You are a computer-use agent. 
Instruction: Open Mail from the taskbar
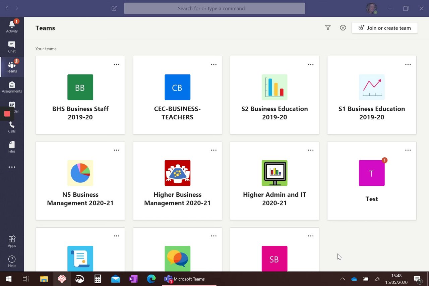coord(116,279)
